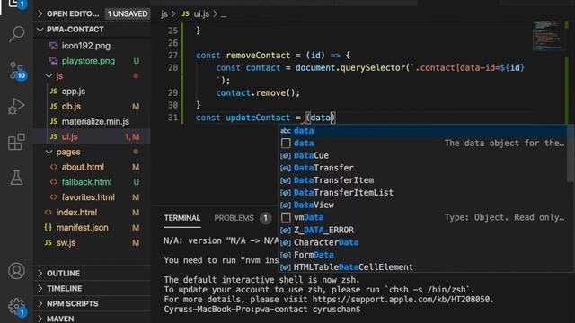575x323 pixels.
Task: Switch to the Terminal tab
Action: point(182,218)
